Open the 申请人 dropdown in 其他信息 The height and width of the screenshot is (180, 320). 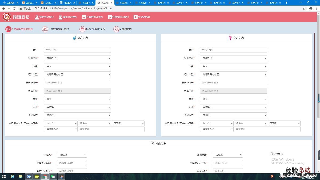[x=72, y=155]
